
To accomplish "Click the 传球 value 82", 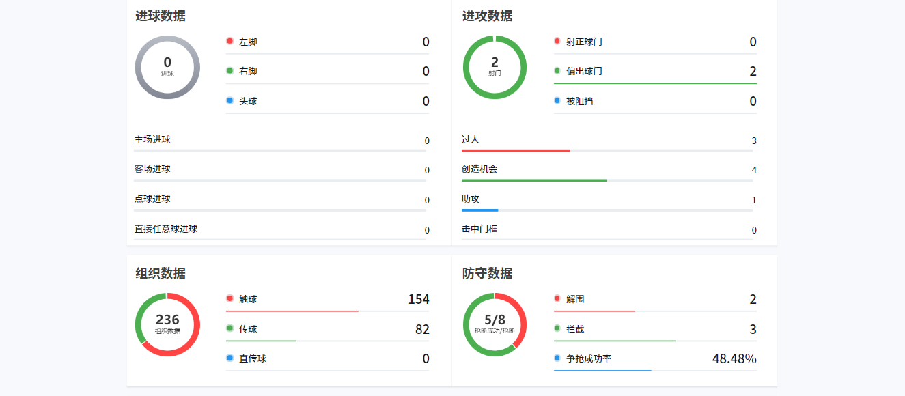I will coord(422,329).
